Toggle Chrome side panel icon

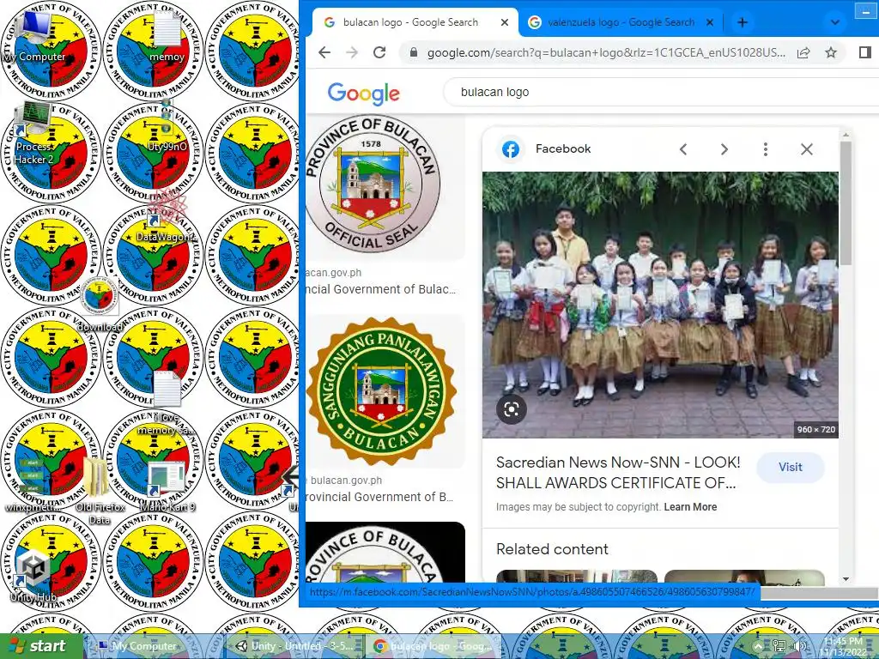pyautogui.click(x=864, y=52)
